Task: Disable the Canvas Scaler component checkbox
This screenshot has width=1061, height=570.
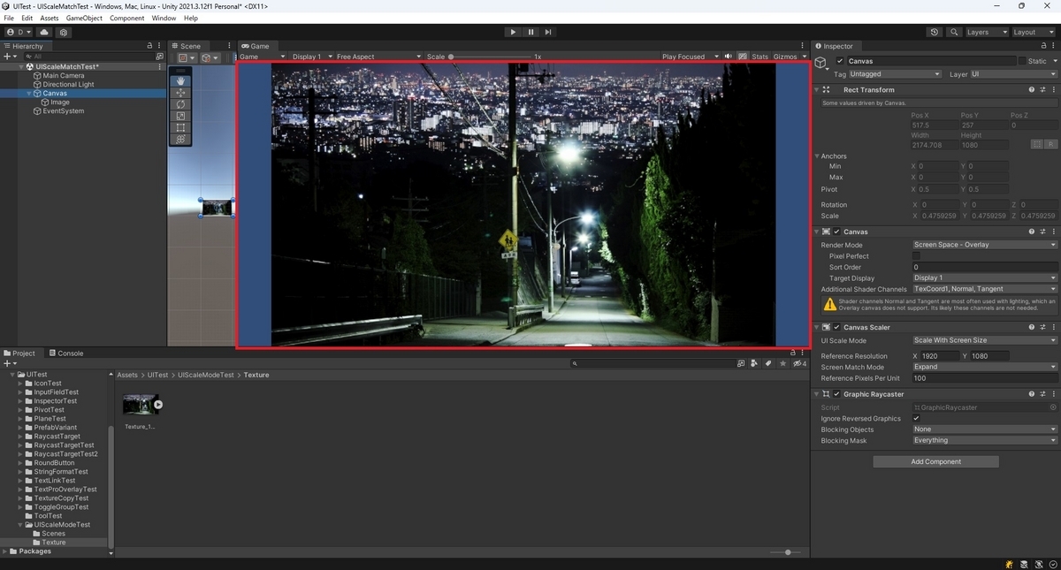Action: pos(836,327)
